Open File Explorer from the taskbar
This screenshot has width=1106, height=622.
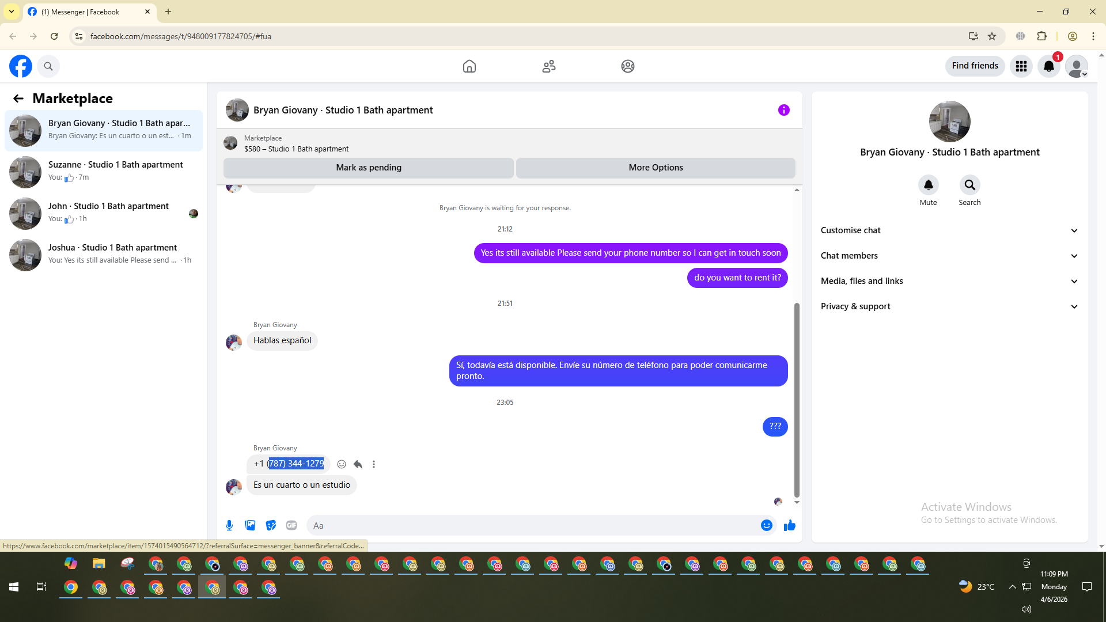(x=99, y=564)
